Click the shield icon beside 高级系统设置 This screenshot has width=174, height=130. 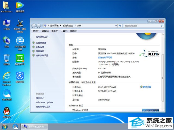click(33, 55)
